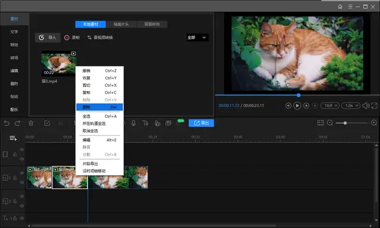Mute the speaker on video track 1
The image size is (380, 228).
coord(22,182)
